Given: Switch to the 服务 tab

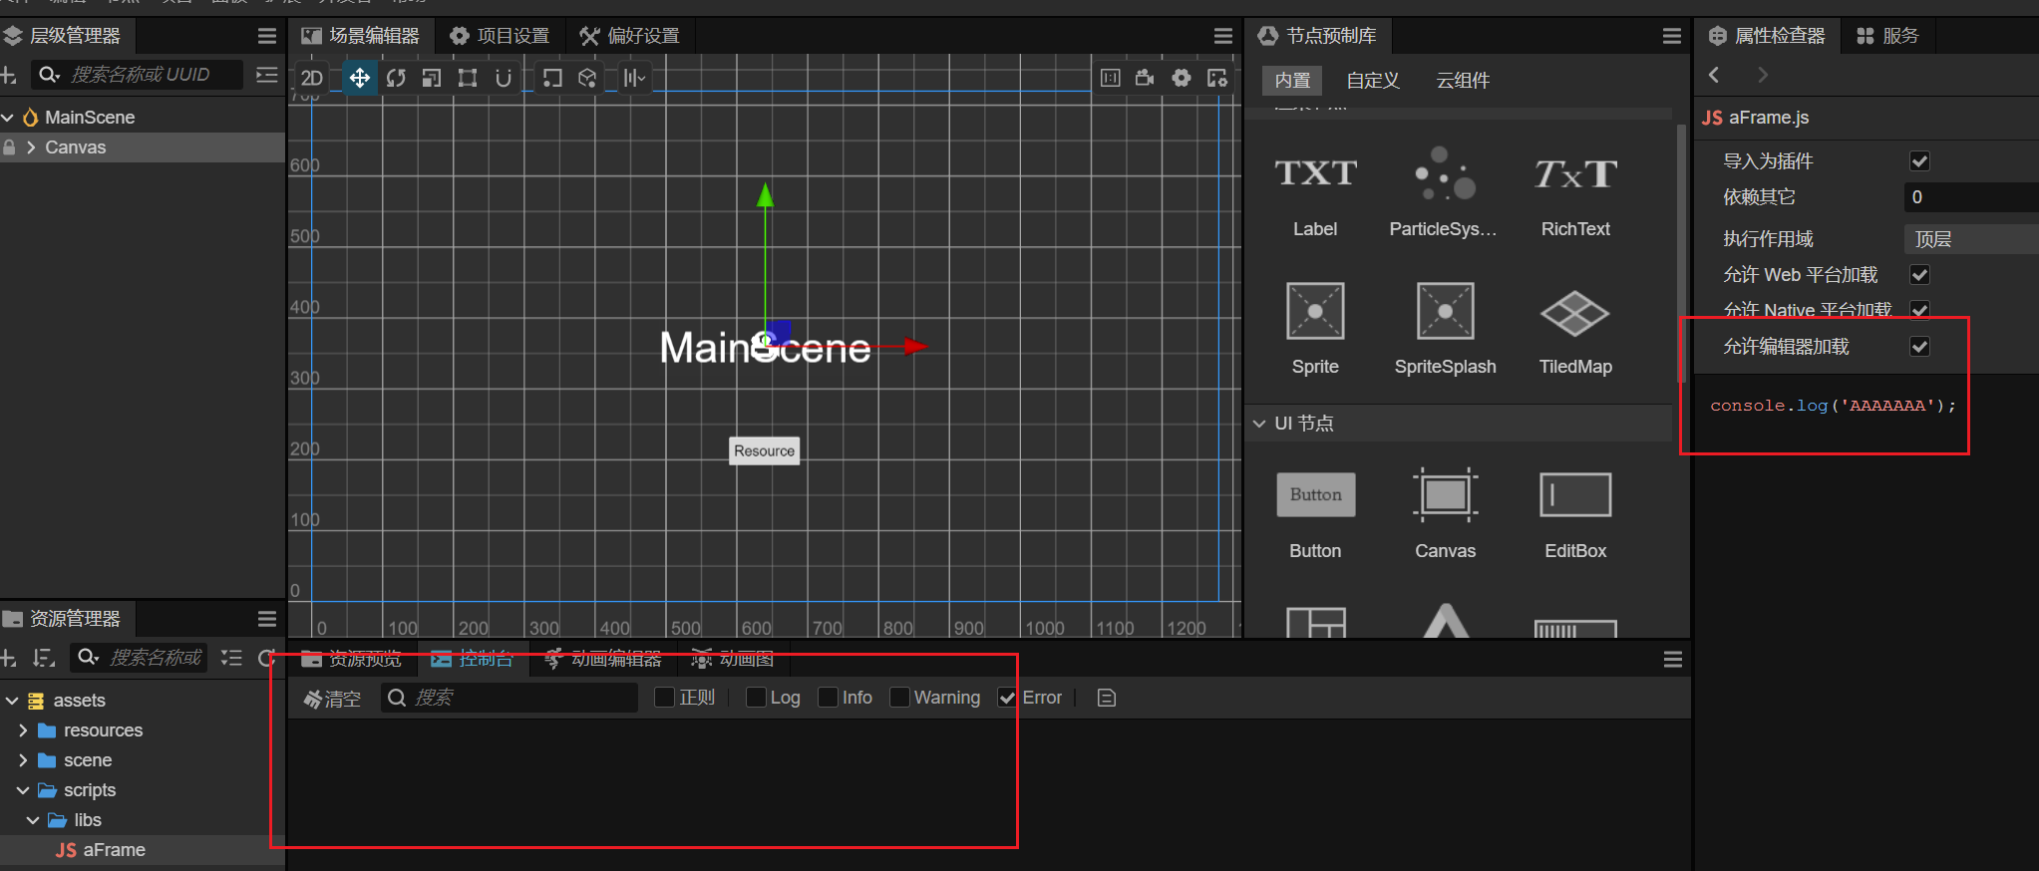Looking at the screenshot, I should click(x=1888, y=36).
